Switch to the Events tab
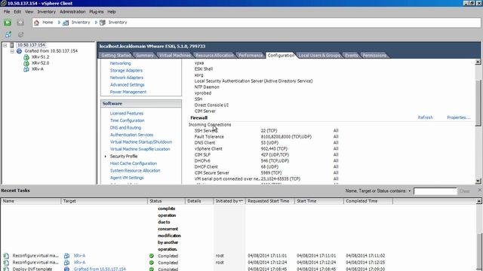The height and width of the screenshot is (271, 483). pos(352,55)
